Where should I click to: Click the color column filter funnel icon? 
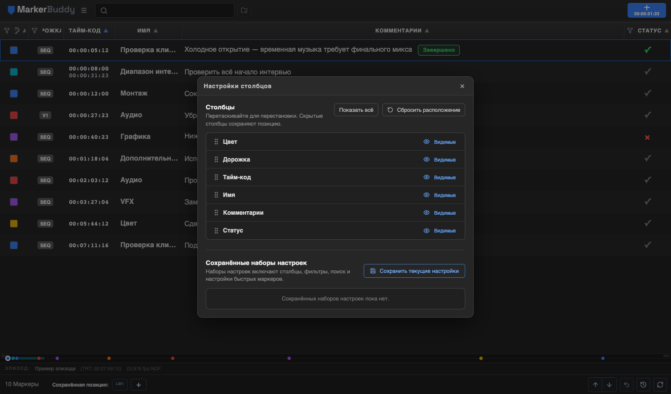click(x=7, y=31)
